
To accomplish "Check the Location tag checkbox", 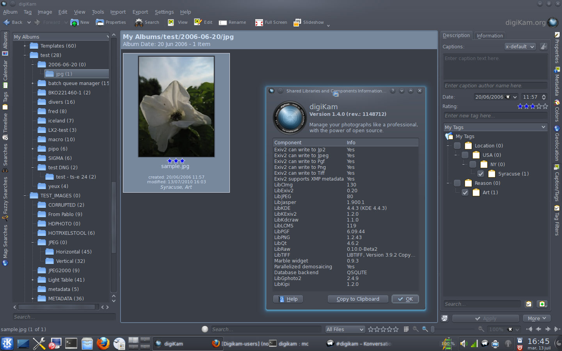I will pos(457,146).
